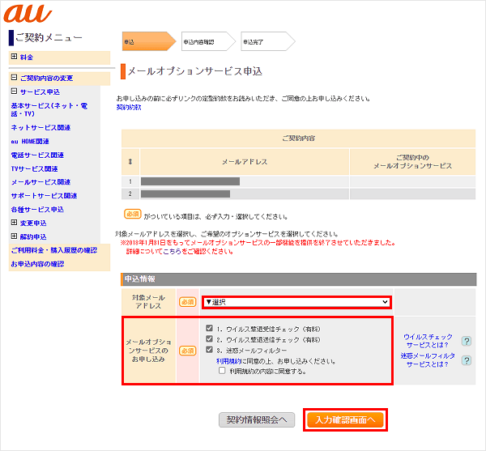Toggle the 迷惑メールフィルター checkbox
This screenshot has width=486, height=451.
click(209, 350)
